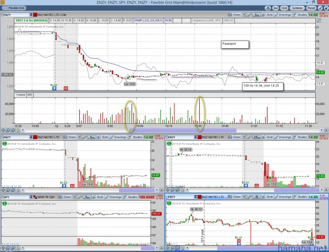Open the Drawings menu in the 1m chart

click(283, 15)
